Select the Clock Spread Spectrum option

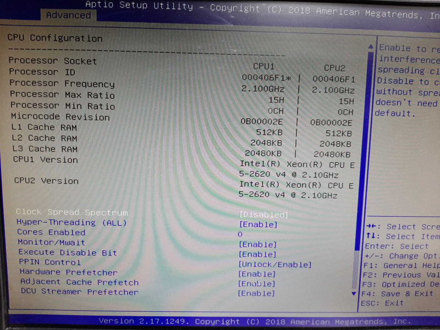72,212
